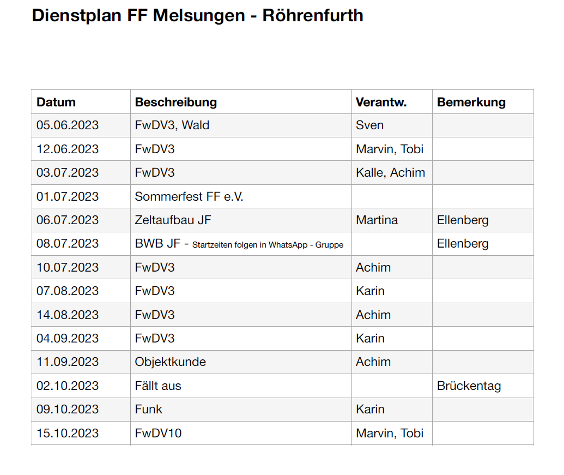Click the Verantw. column header

tap(392, 102)
